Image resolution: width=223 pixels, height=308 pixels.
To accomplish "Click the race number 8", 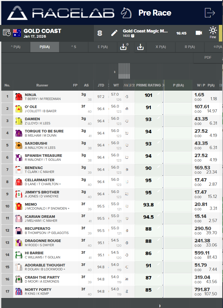I will [x=100, y=33].
